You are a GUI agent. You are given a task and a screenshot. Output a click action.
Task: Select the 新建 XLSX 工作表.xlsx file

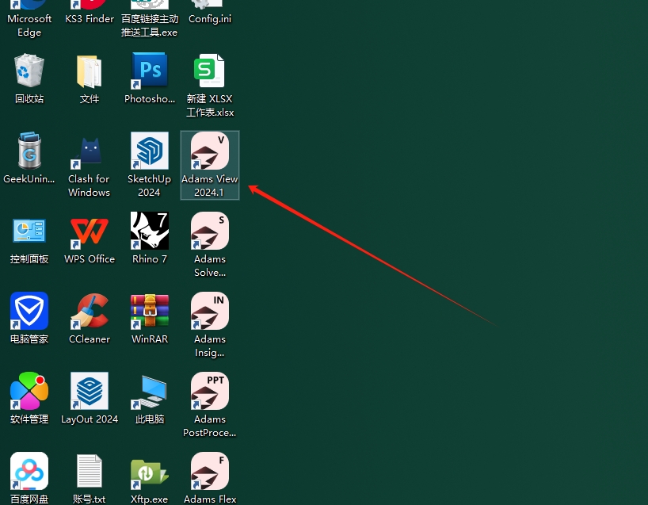click(x=210, y=72)
